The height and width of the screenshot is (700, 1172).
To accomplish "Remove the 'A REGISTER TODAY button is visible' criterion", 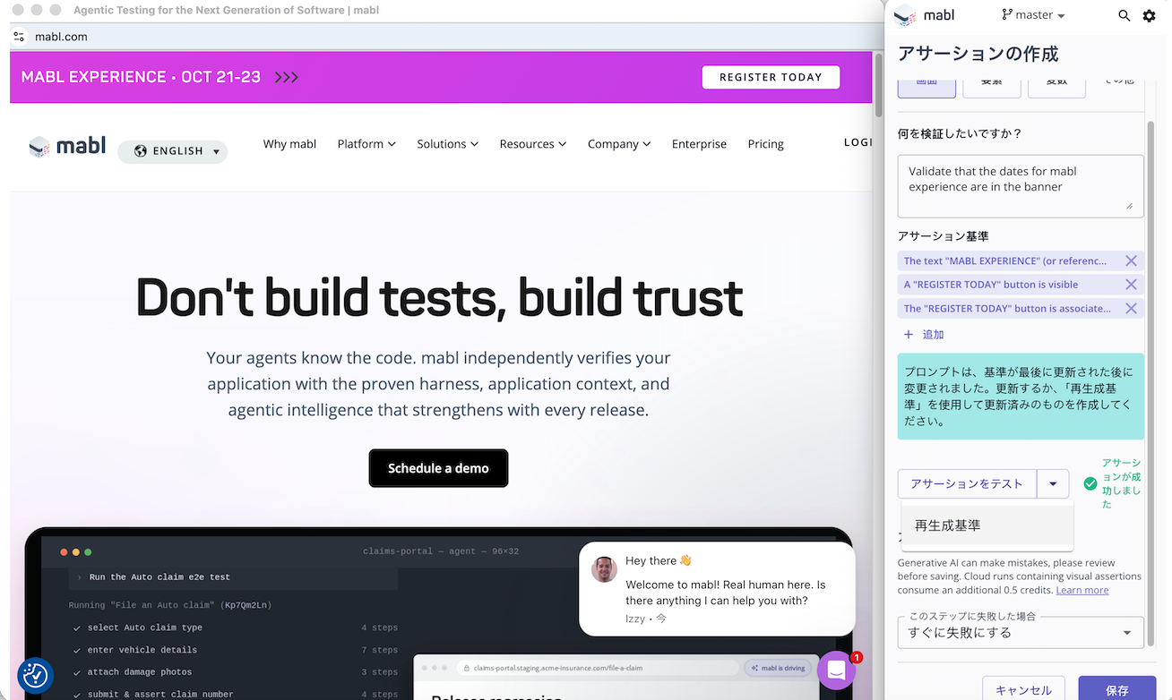I will [x=1131, y=285].
